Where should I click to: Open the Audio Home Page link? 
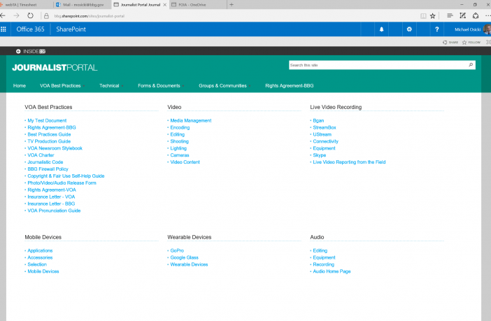coord(332,271)
